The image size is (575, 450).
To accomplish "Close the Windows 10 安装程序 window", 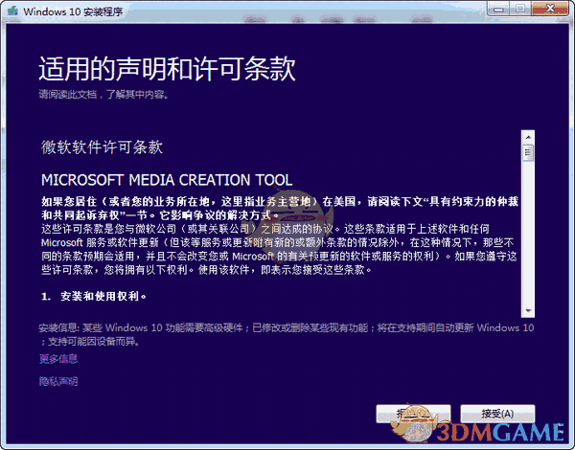I will point(550,9).
